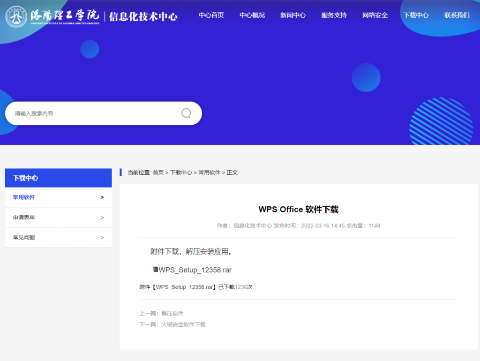Go to 常用软件 in the breadcrumb
This screenshot has width=480, height=361.
pyautogui.click(x=210, y=173)
